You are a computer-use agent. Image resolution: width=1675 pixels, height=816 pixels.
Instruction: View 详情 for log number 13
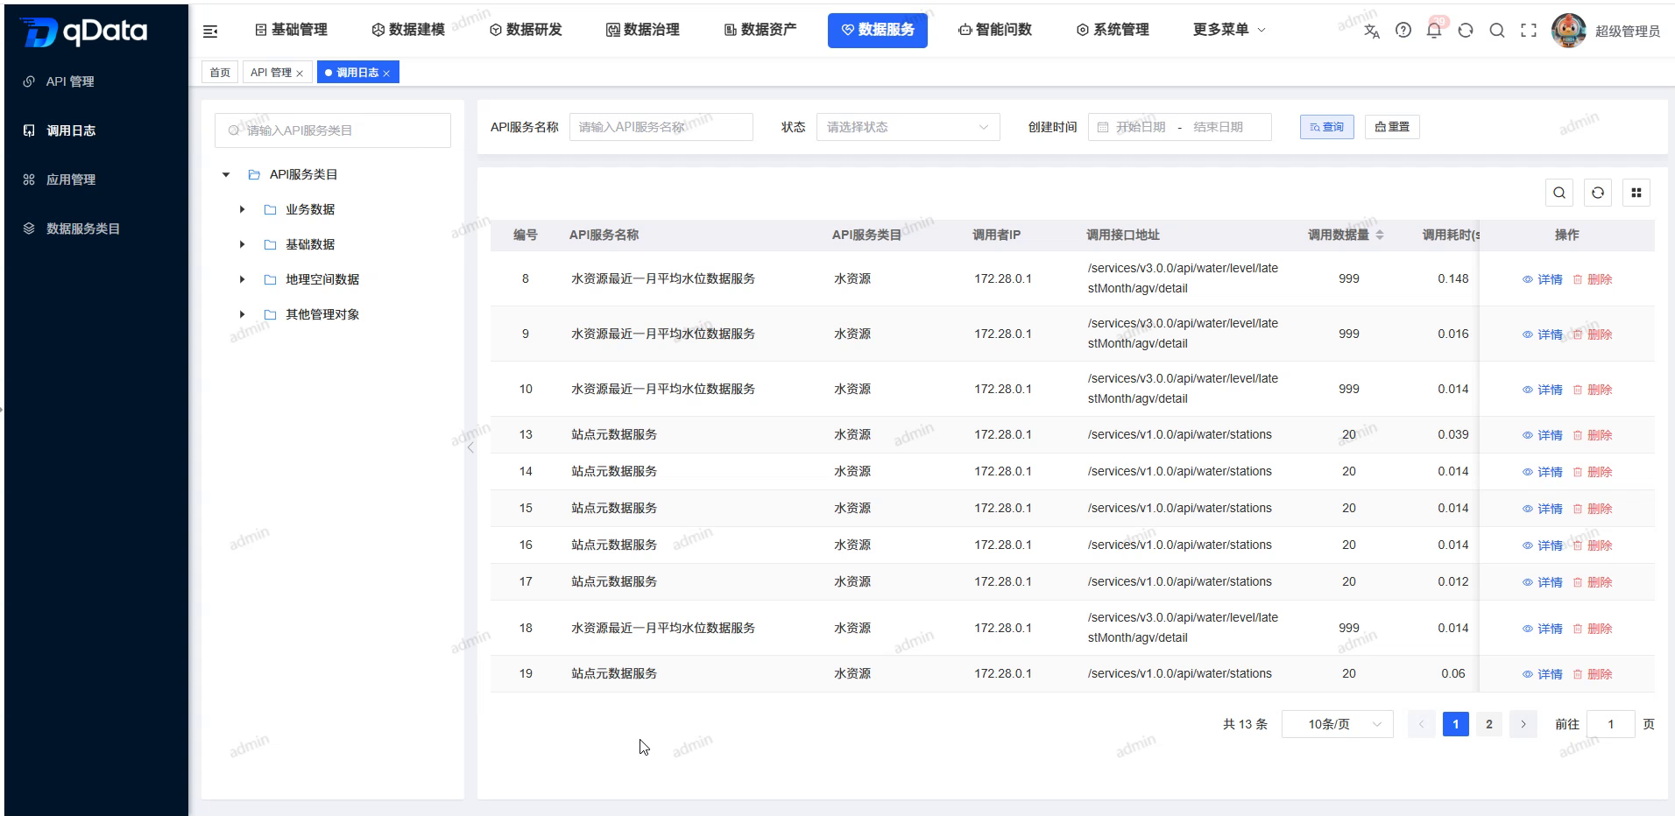(1543, 435)
